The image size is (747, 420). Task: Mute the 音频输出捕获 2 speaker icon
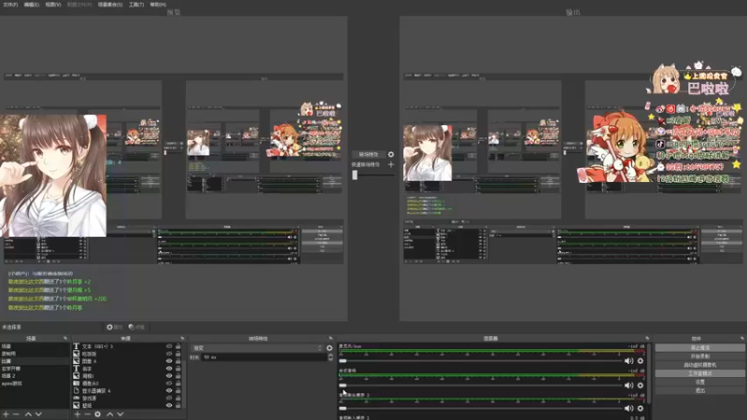pyautogui.click(x=628, y=408)
